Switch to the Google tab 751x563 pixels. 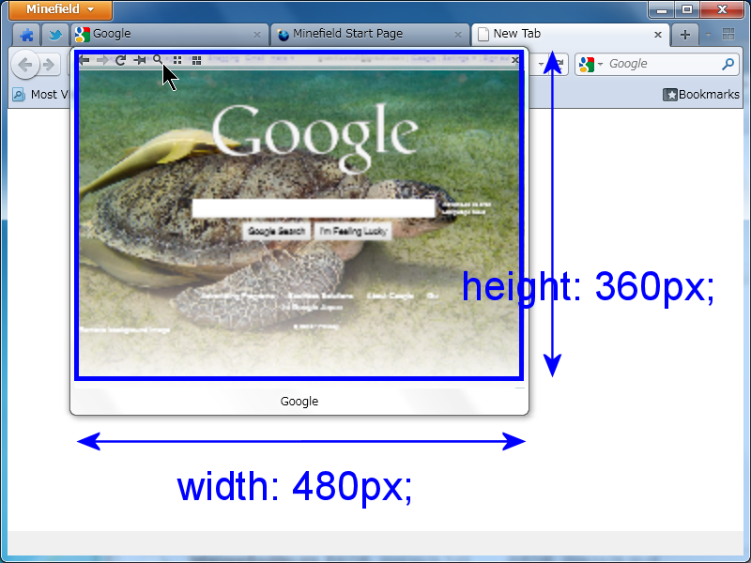[170, 34]
